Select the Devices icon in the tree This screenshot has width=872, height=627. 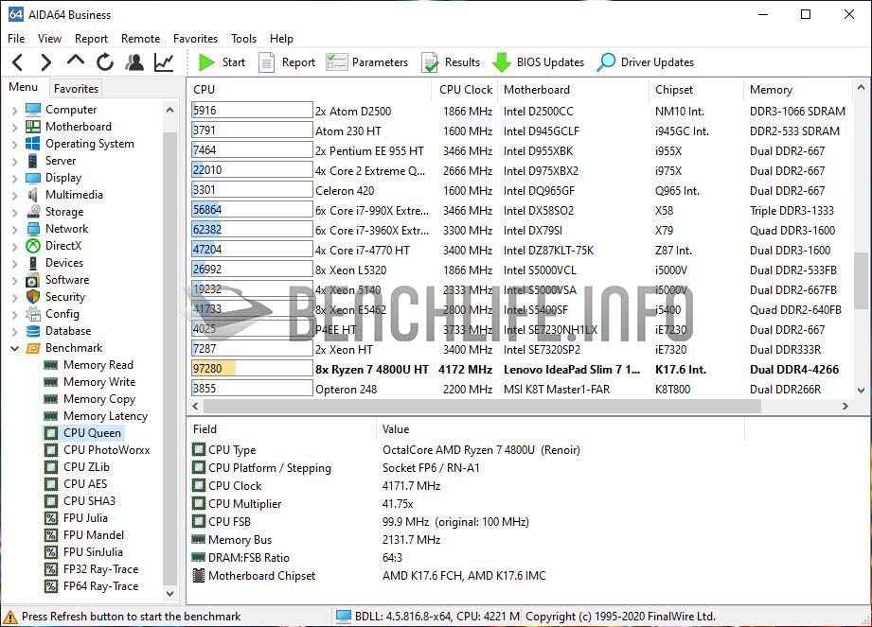pyautogui.click(x=33, y=263)
